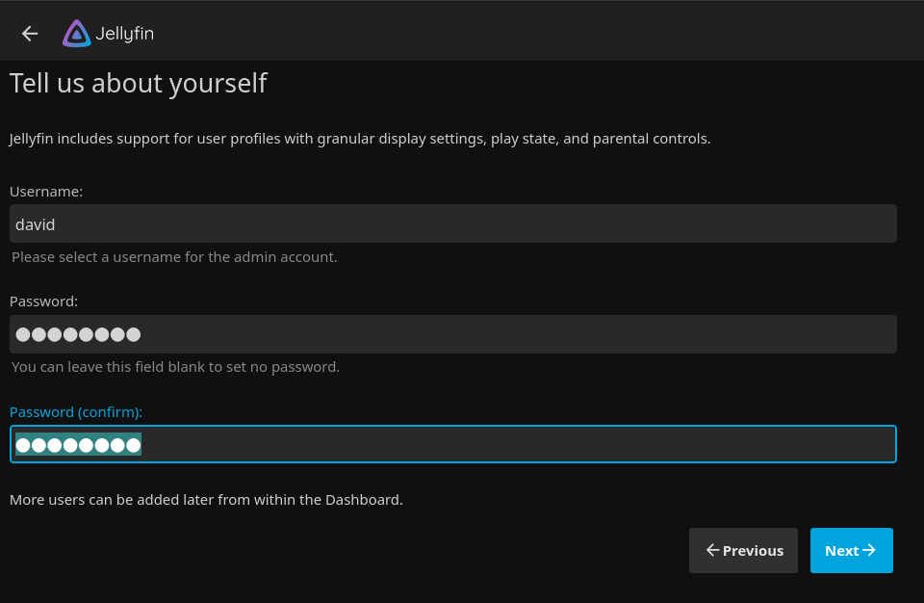The image size is (924, 603).
Task: Click the "Password (confirm):" label
Action: [x=76, y=411]
